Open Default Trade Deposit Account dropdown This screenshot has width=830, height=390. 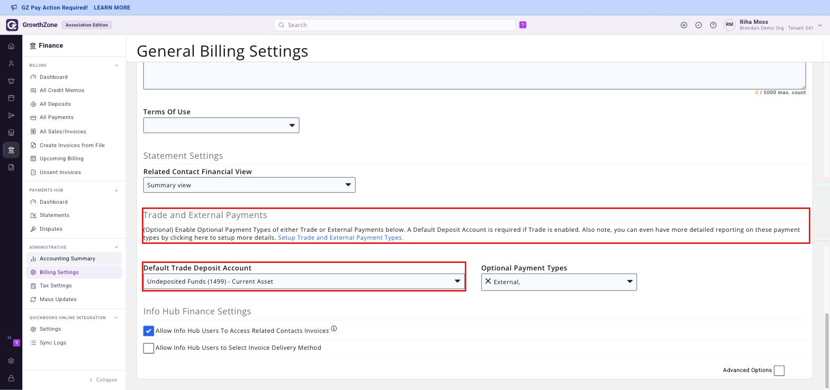304,282
